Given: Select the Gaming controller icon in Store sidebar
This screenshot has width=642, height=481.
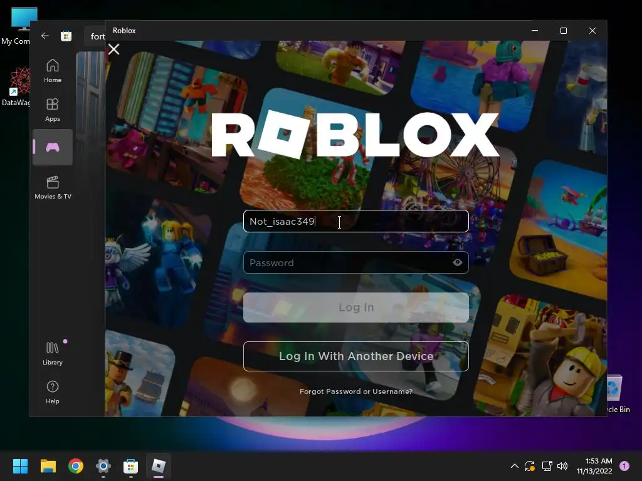Looking at the screenshot, I should tap(53, 147).
